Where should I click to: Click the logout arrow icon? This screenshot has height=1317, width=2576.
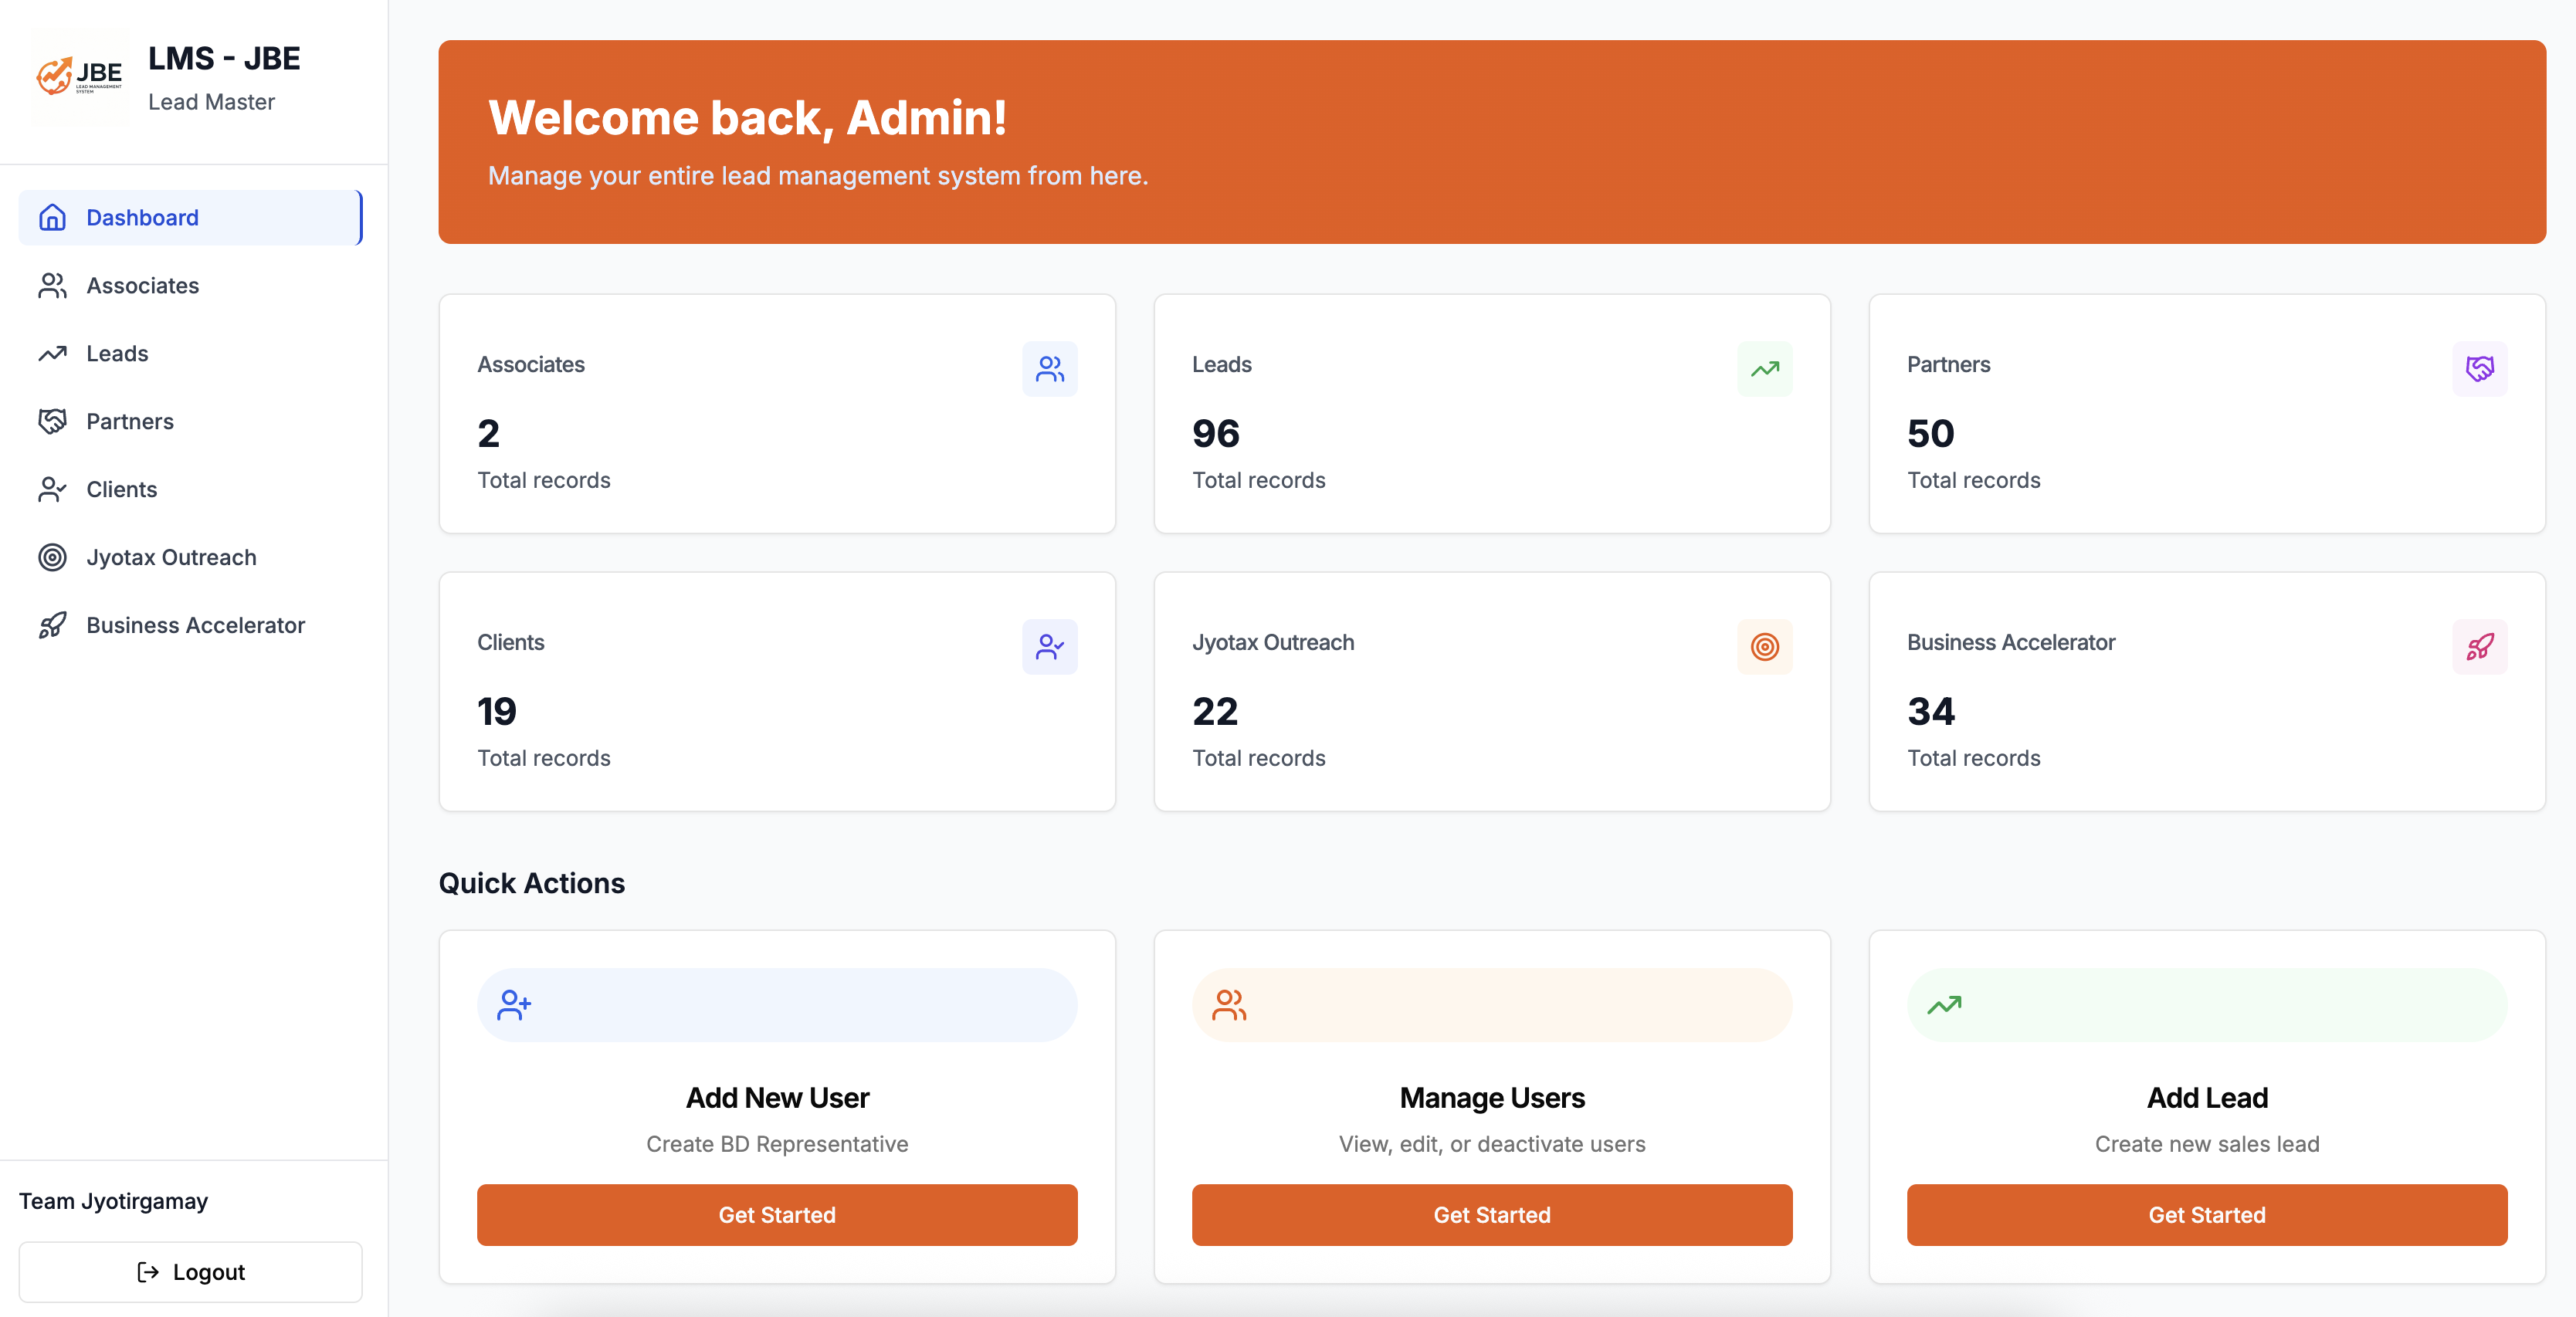(148, 1271)
